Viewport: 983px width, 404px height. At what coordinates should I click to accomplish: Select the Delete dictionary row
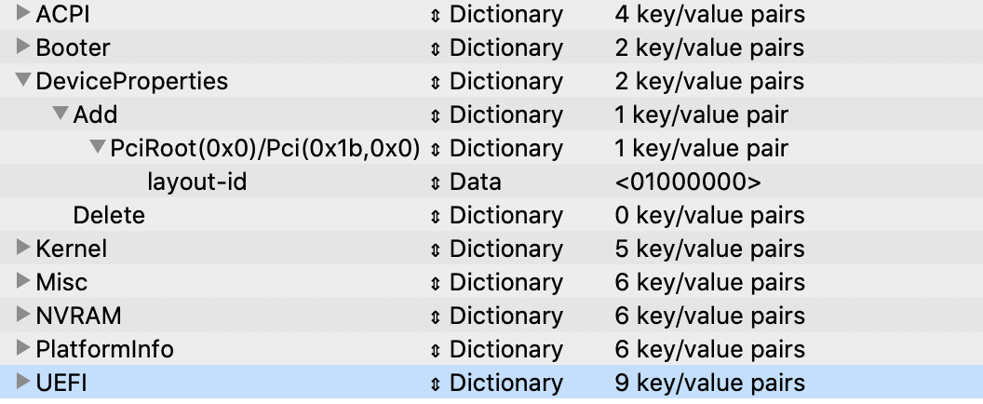pyautogui.click(x=491, y=215)
